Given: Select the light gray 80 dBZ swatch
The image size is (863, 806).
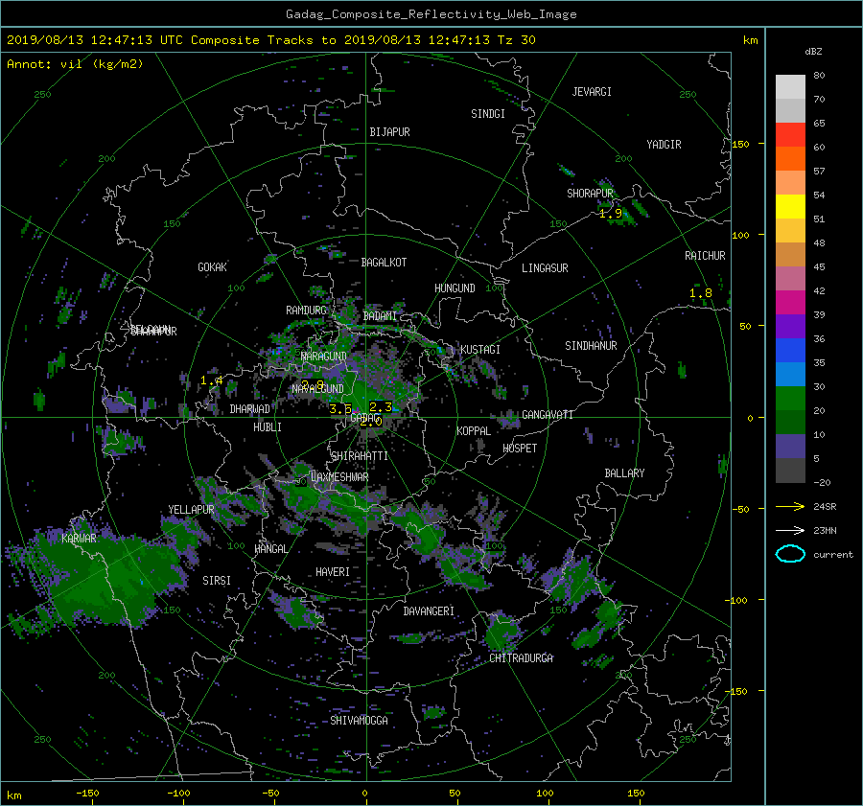Looking at the screenshot, I should [x=790, y=86].
